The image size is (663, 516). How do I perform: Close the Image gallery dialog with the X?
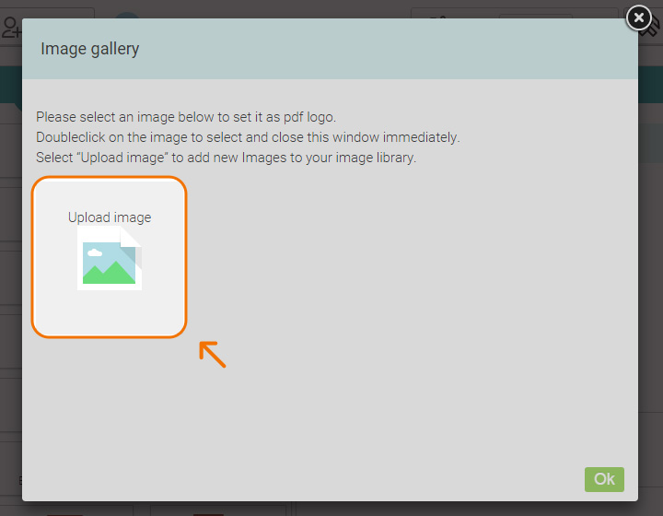pos(639,18)
